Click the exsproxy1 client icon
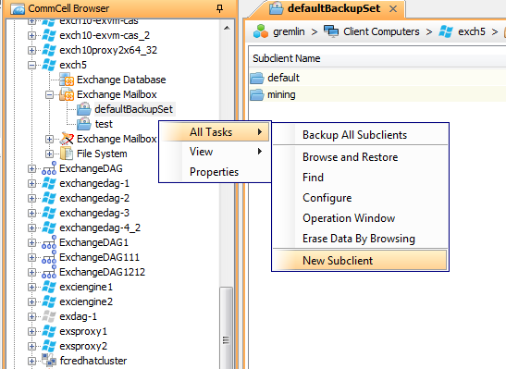 click(x=49, y=332)
